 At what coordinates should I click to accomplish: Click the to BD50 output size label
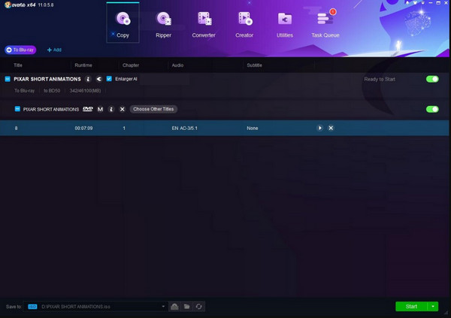pos(52,91)
